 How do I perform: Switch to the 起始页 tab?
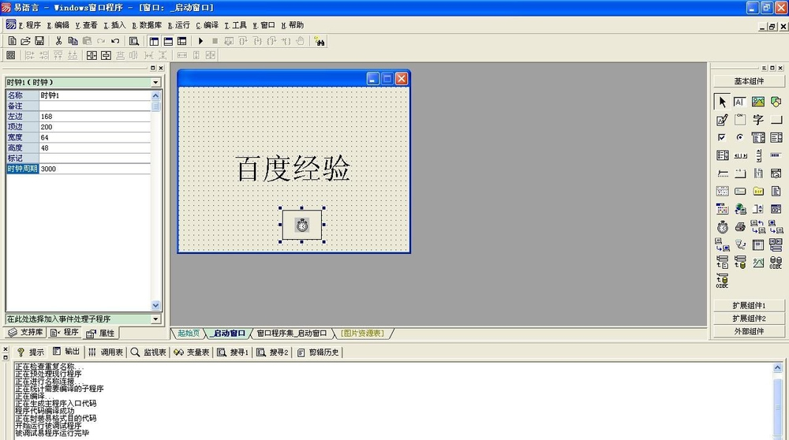(189, 333)
